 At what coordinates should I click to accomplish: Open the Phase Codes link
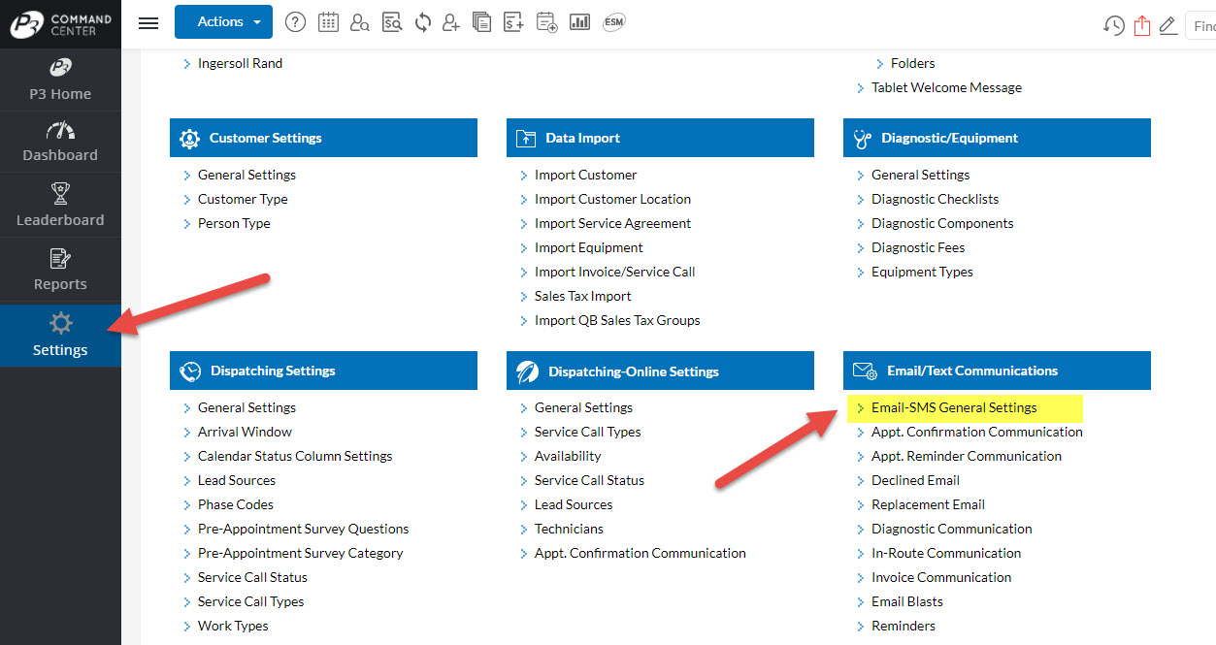235,503
